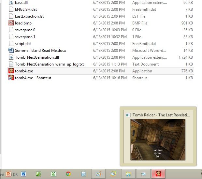Click the Word icon of Summer Island Read Me.docx

pos(11,51)
